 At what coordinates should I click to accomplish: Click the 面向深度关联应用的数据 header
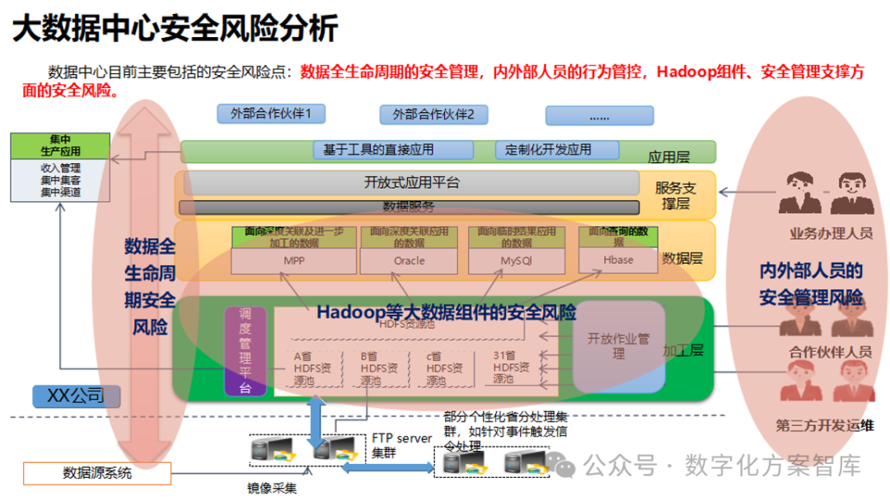click(x=410, y=237)
